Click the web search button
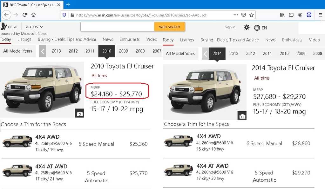The image size is (325, 189). point(170,27)
